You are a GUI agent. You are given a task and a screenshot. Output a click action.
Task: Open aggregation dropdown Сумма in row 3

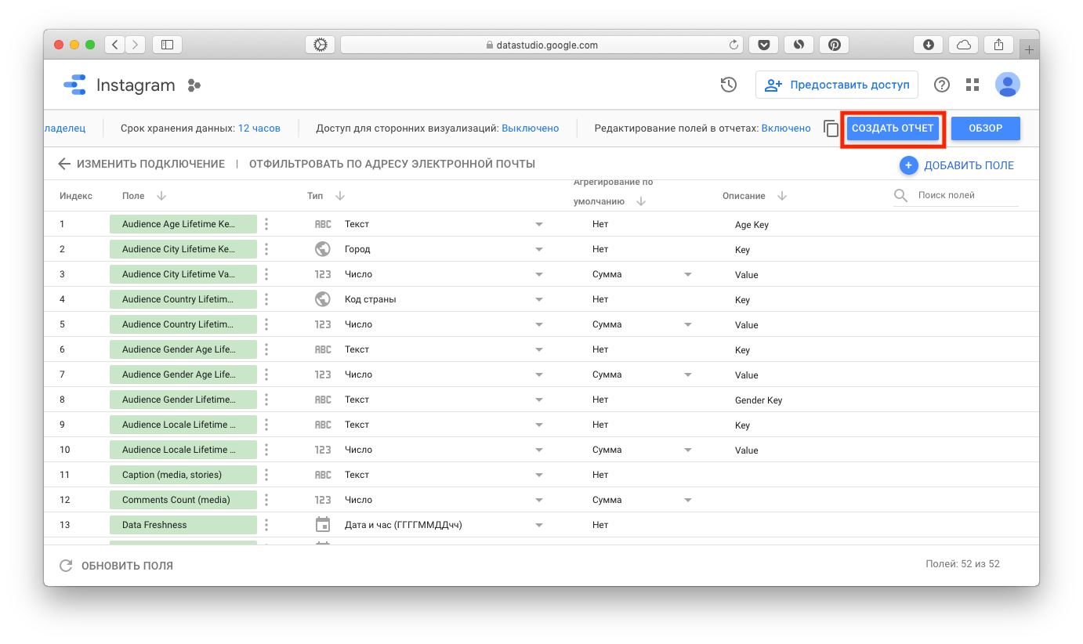[687, 274]
